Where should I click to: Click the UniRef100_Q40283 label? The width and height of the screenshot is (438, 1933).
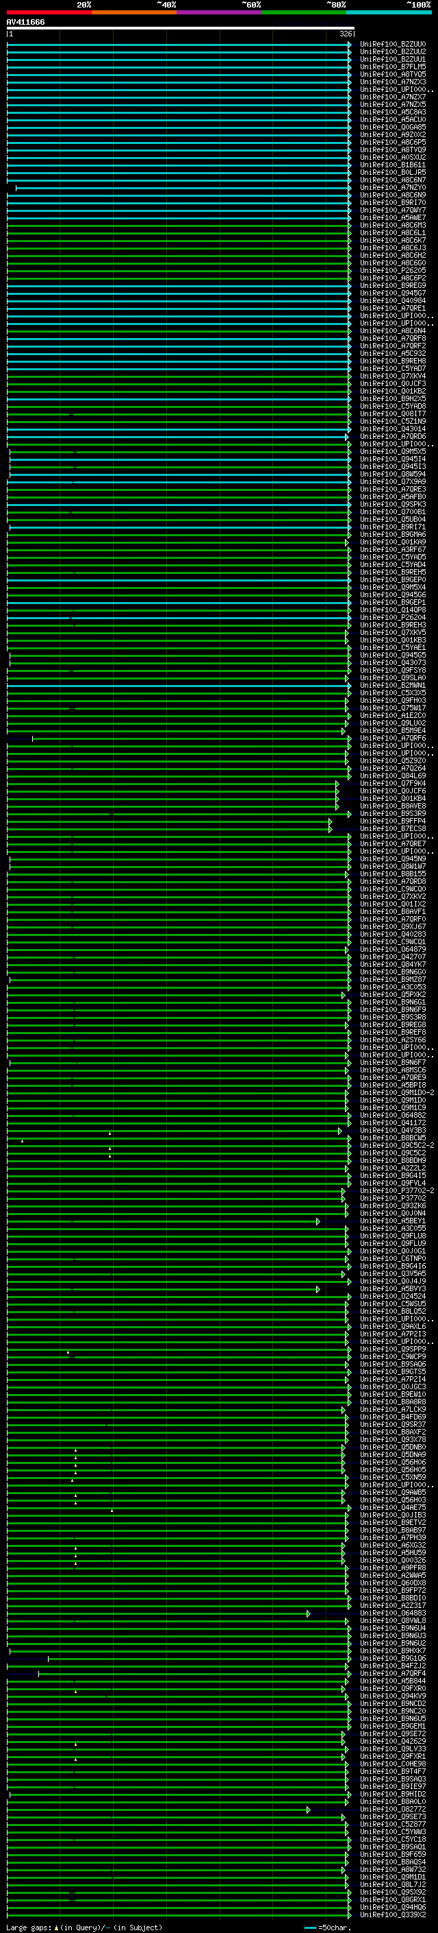tap(393, 934)
